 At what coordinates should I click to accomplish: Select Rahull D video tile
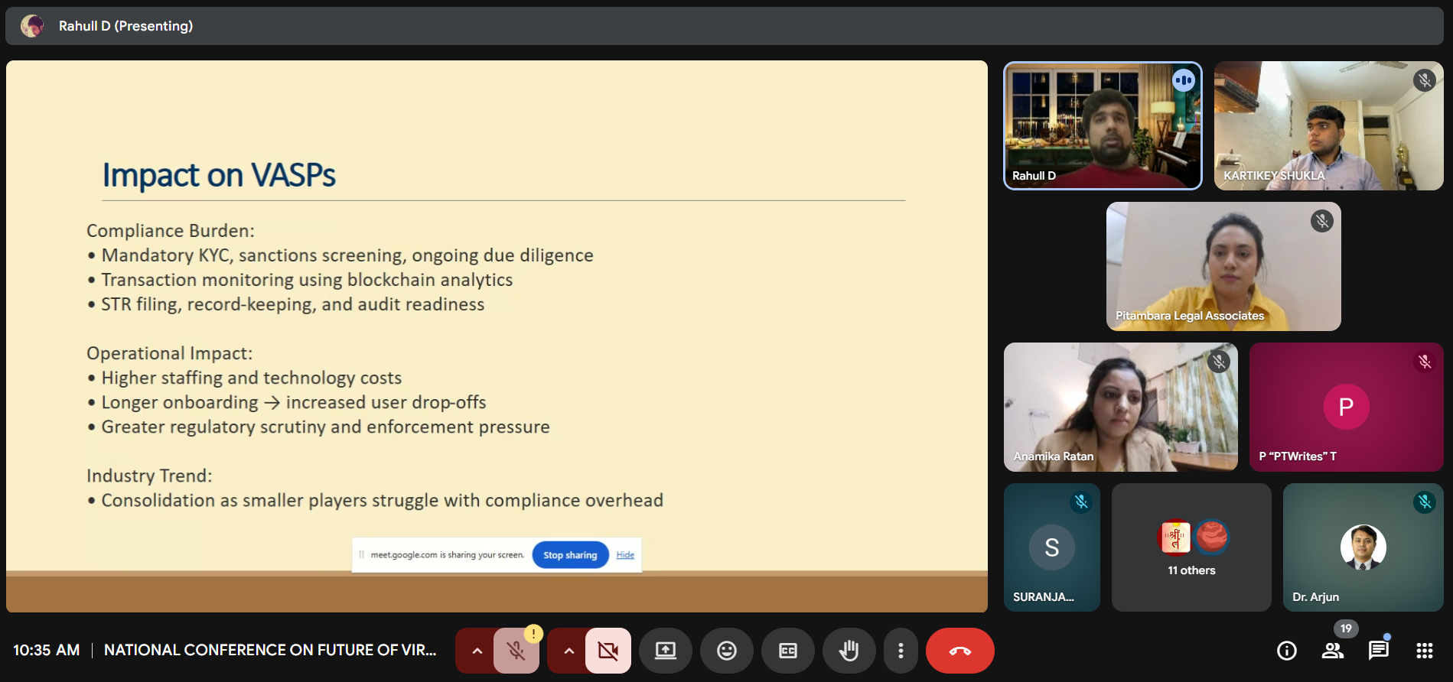coord(1102,126)
